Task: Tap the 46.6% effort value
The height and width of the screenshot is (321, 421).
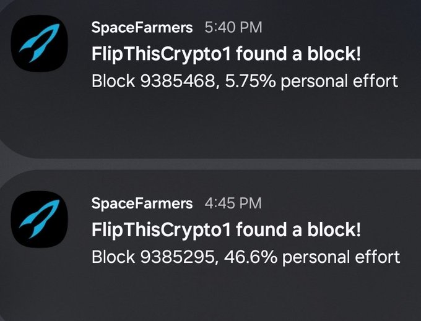Action: coord(251,257)
